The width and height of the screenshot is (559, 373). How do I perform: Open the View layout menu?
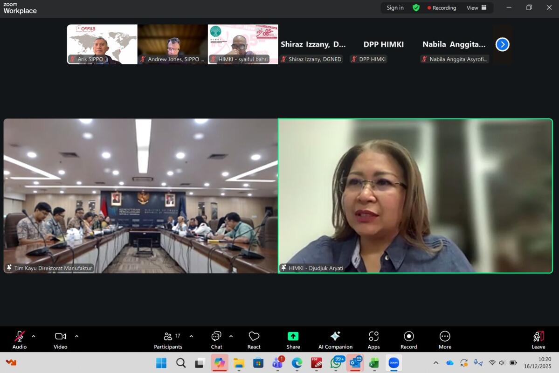pyautogui.click(x=476, y=7)
